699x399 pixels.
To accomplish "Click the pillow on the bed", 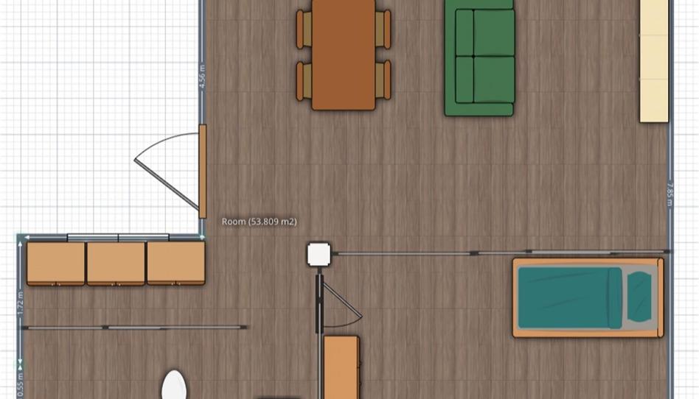I will click(x=639, y=297).
